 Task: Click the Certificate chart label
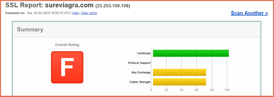click(144, 53)
